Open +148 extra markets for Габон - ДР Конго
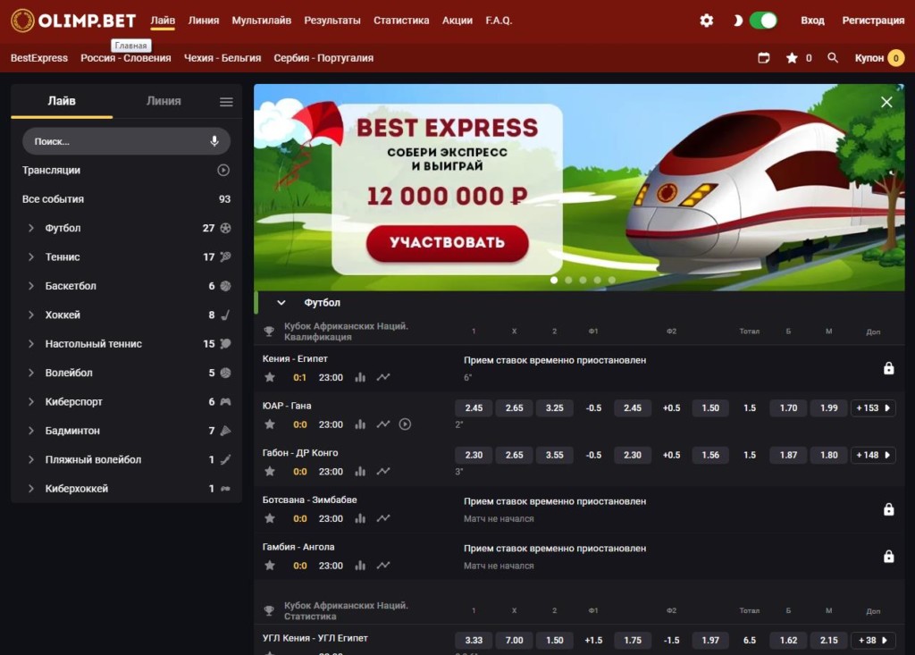The height and width of the screenshot is (655, 915). tap(873, 455)
